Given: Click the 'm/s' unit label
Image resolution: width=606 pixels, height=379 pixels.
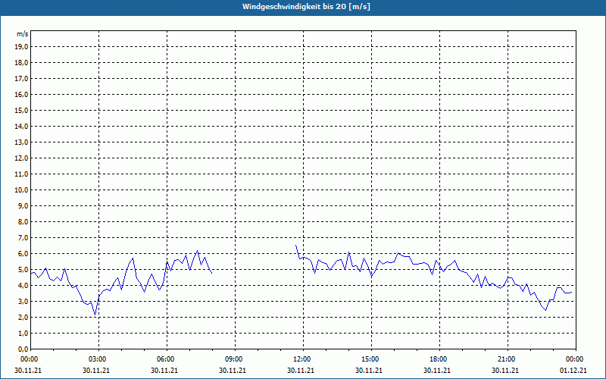Looking at the screenshot, I should [22, 34].
